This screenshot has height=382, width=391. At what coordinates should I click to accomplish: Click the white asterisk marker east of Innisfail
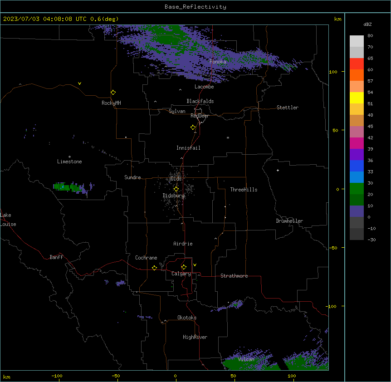(x=228, y=137)
